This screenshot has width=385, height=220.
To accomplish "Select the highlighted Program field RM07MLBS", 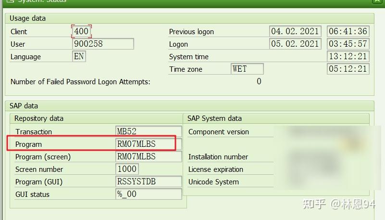I will click(x=149, y=144).
